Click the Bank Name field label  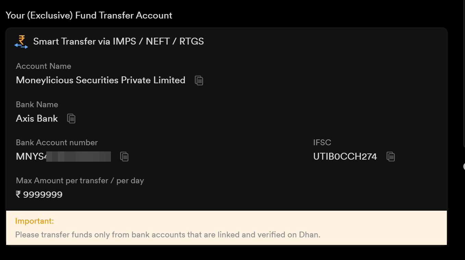[37, 104]
